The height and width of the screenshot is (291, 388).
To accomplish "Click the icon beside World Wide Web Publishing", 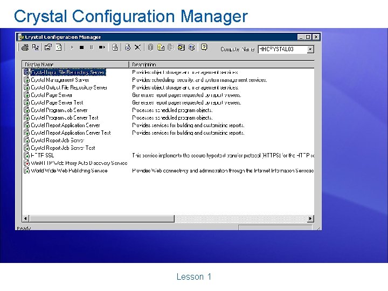I will coord(27,170).
